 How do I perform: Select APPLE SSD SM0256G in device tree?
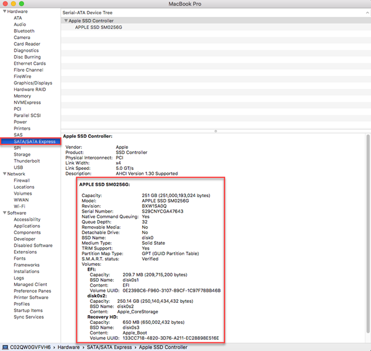pyautogui.click(x=98, y=27)
